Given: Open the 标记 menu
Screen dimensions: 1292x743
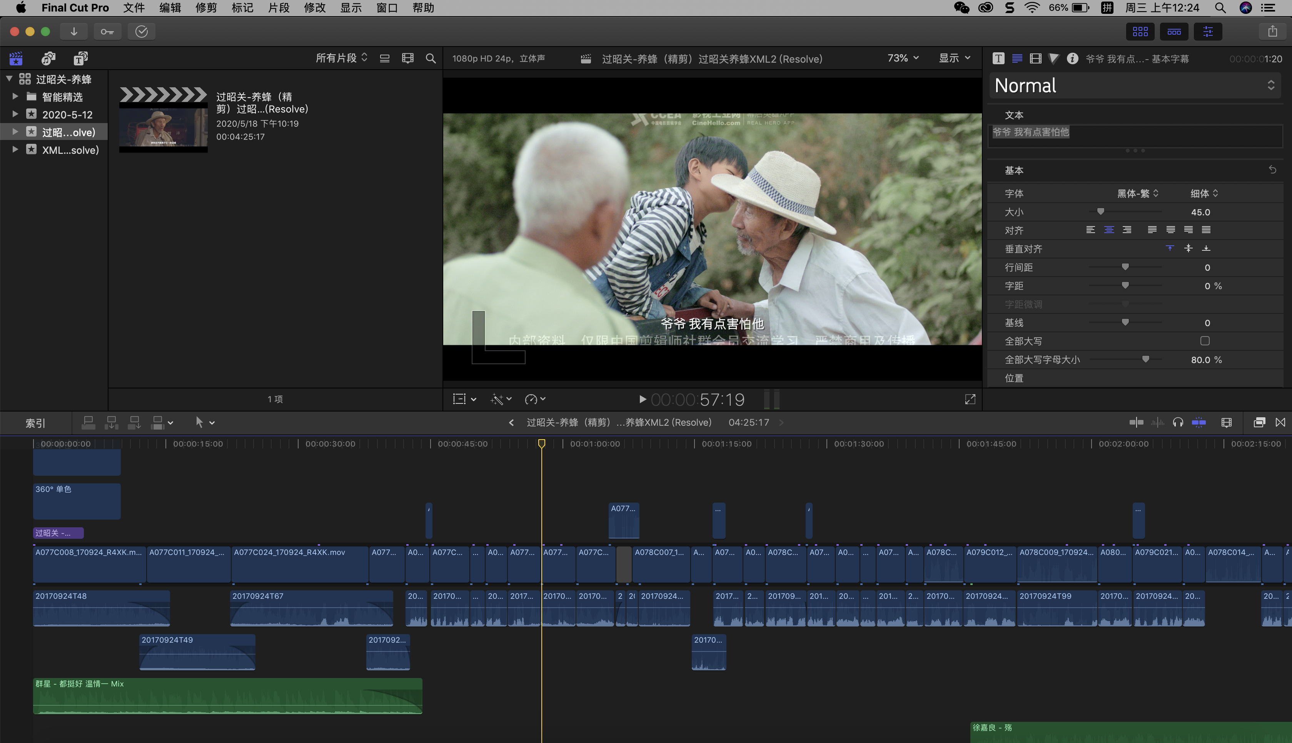Looking at the screenshot, I should (242, 8).
